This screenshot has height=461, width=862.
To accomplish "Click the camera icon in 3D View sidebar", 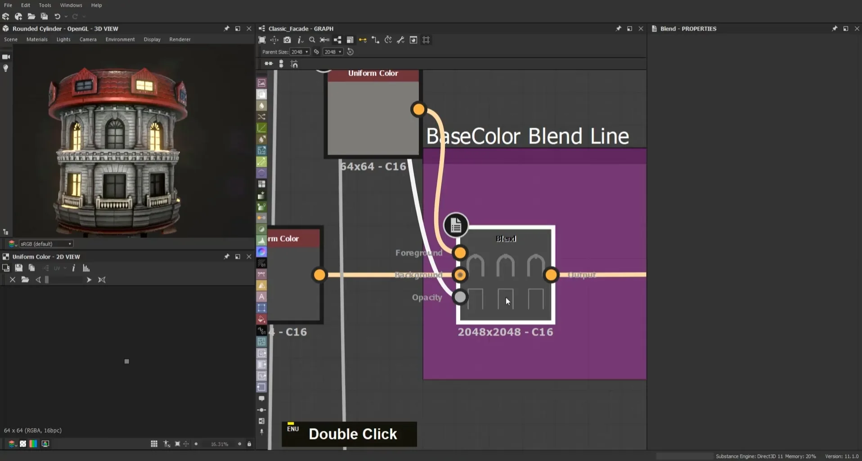I will [6, 57].
